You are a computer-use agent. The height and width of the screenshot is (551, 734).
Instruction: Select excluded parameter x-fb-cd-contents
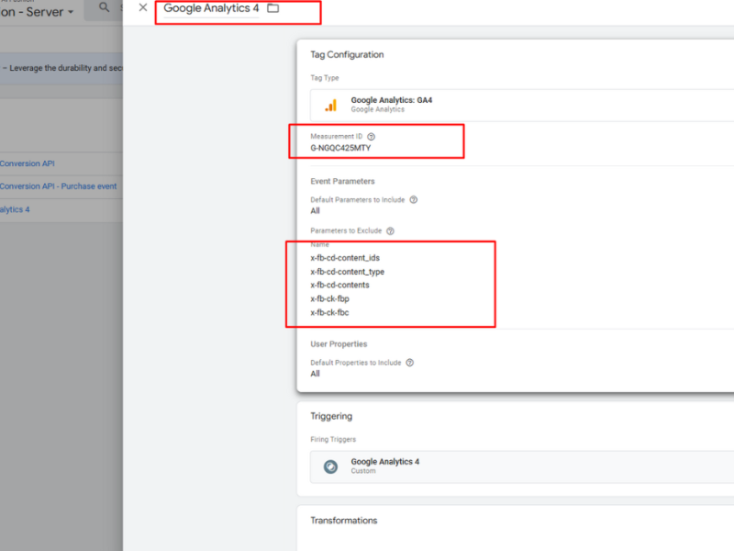pos(339,286)
